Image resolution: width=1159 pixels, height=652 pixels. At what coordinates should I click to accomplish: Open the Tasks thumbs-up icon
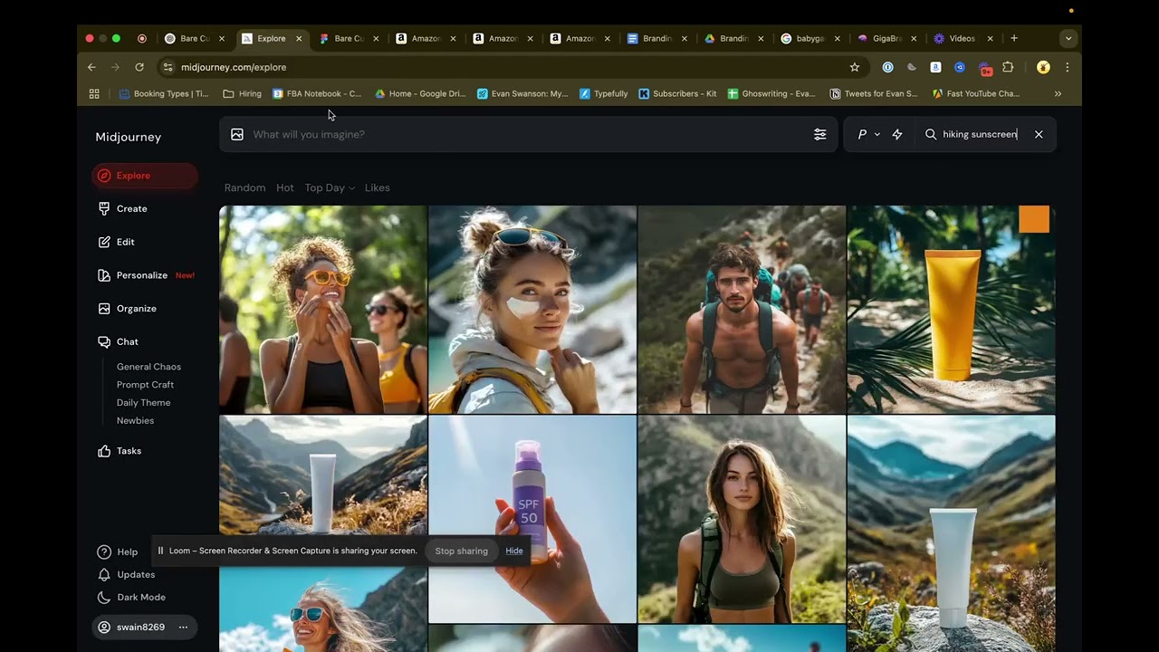104,451
